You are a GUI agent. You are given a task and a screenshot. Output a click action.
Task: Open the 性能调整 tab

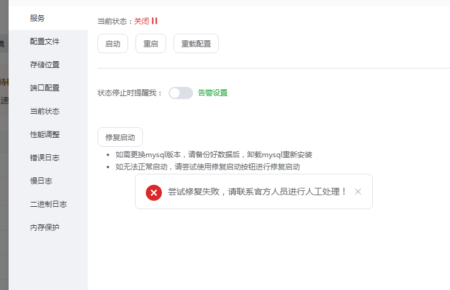[x=45, y=135]
